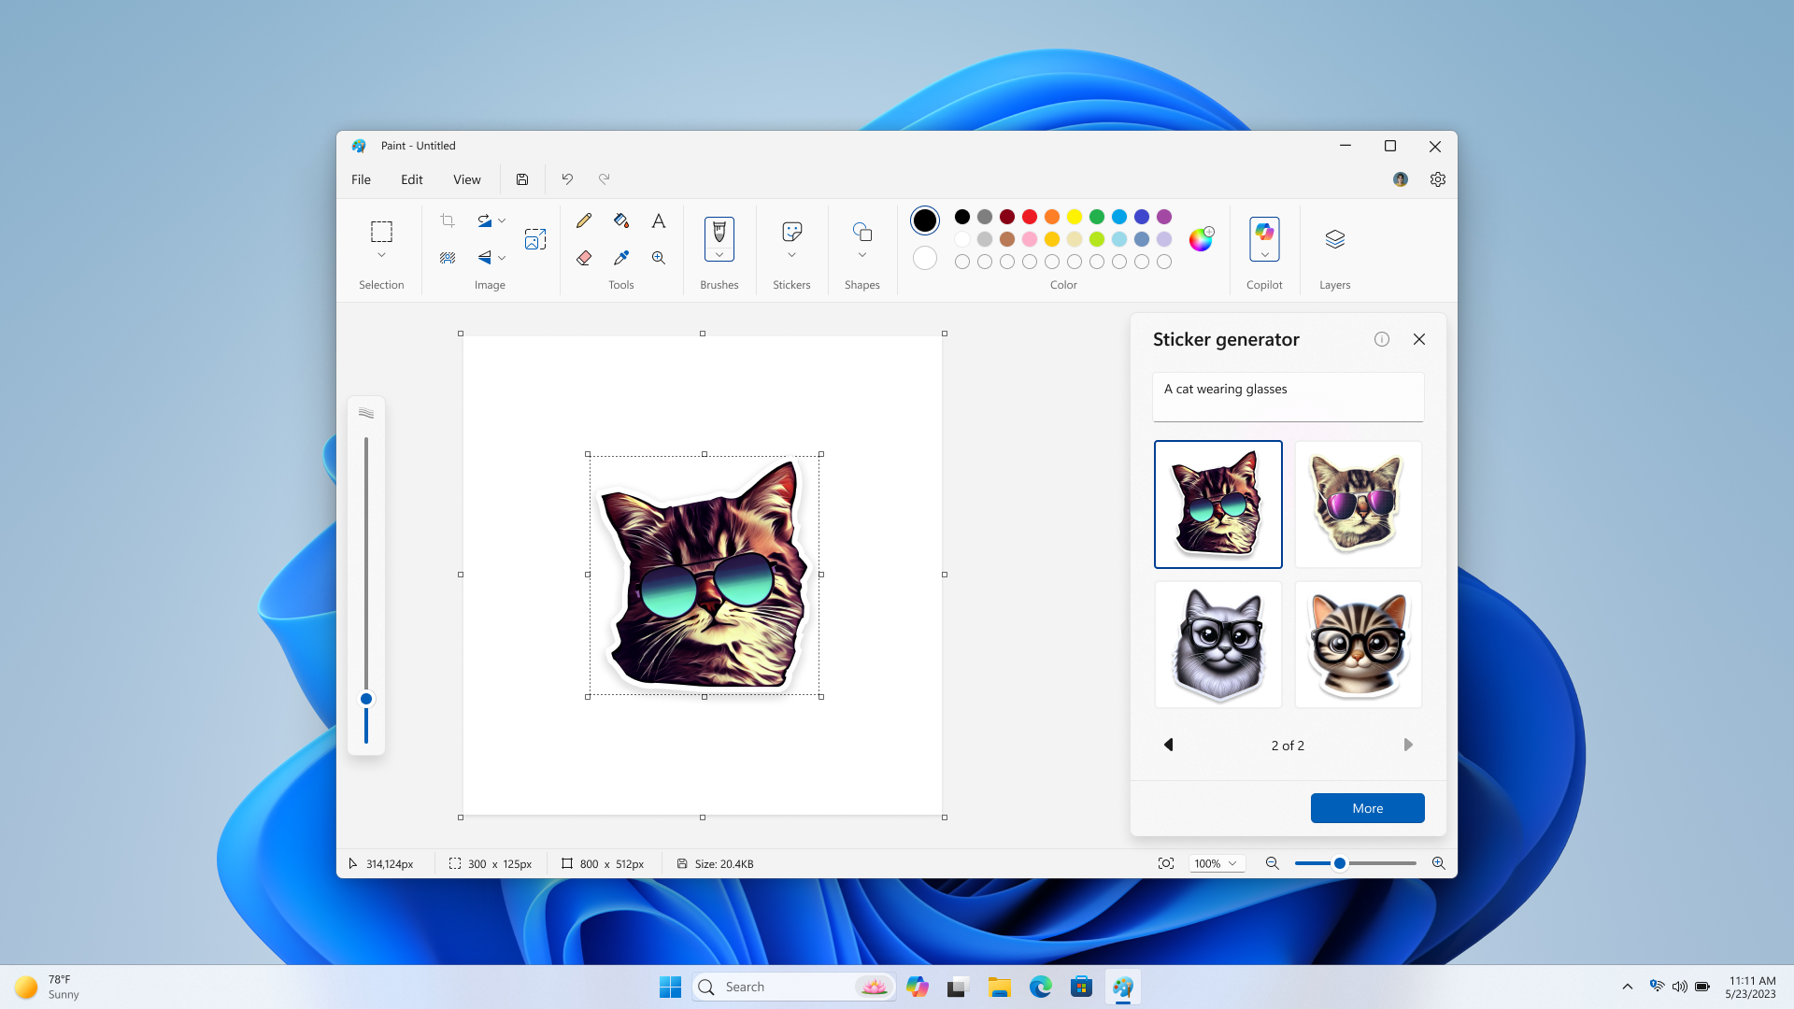Open the Layers panel

(1334, 240)
